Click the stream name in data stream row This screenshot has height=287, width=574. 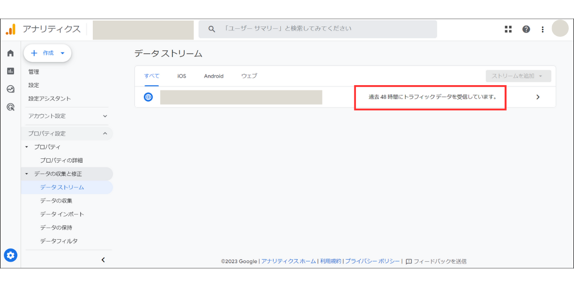pos(241,97)
